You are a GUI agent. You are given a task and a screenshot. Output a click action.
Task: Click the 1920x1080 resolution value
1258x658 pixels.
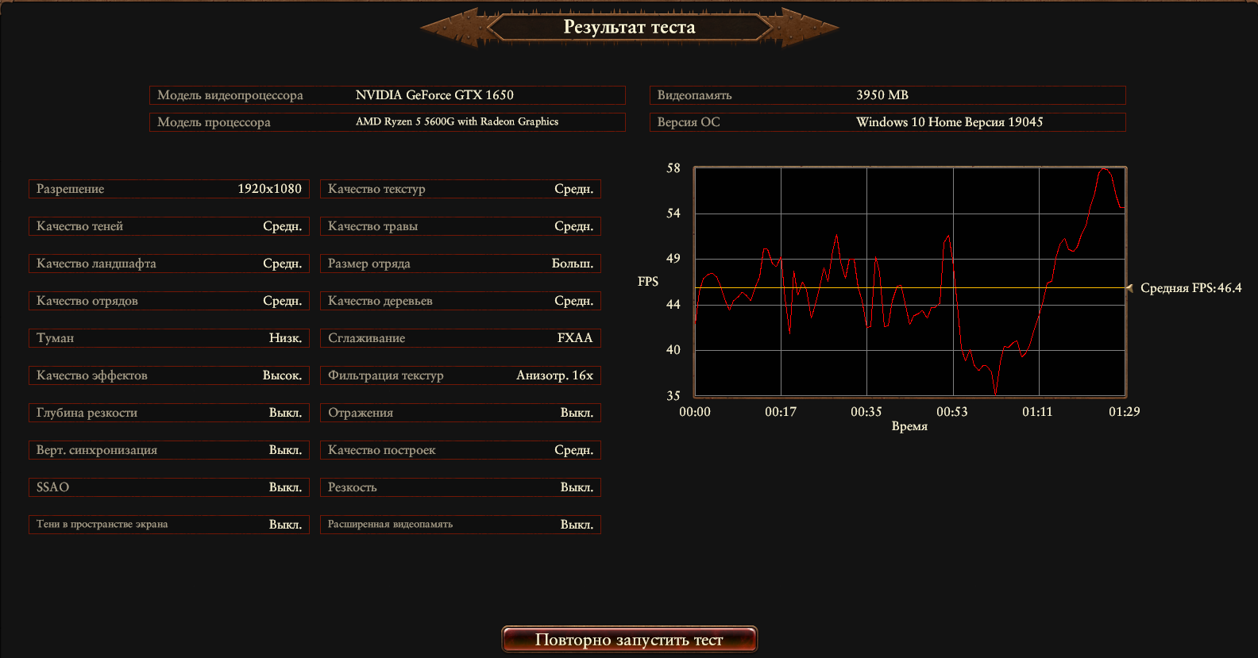[269, 189]
